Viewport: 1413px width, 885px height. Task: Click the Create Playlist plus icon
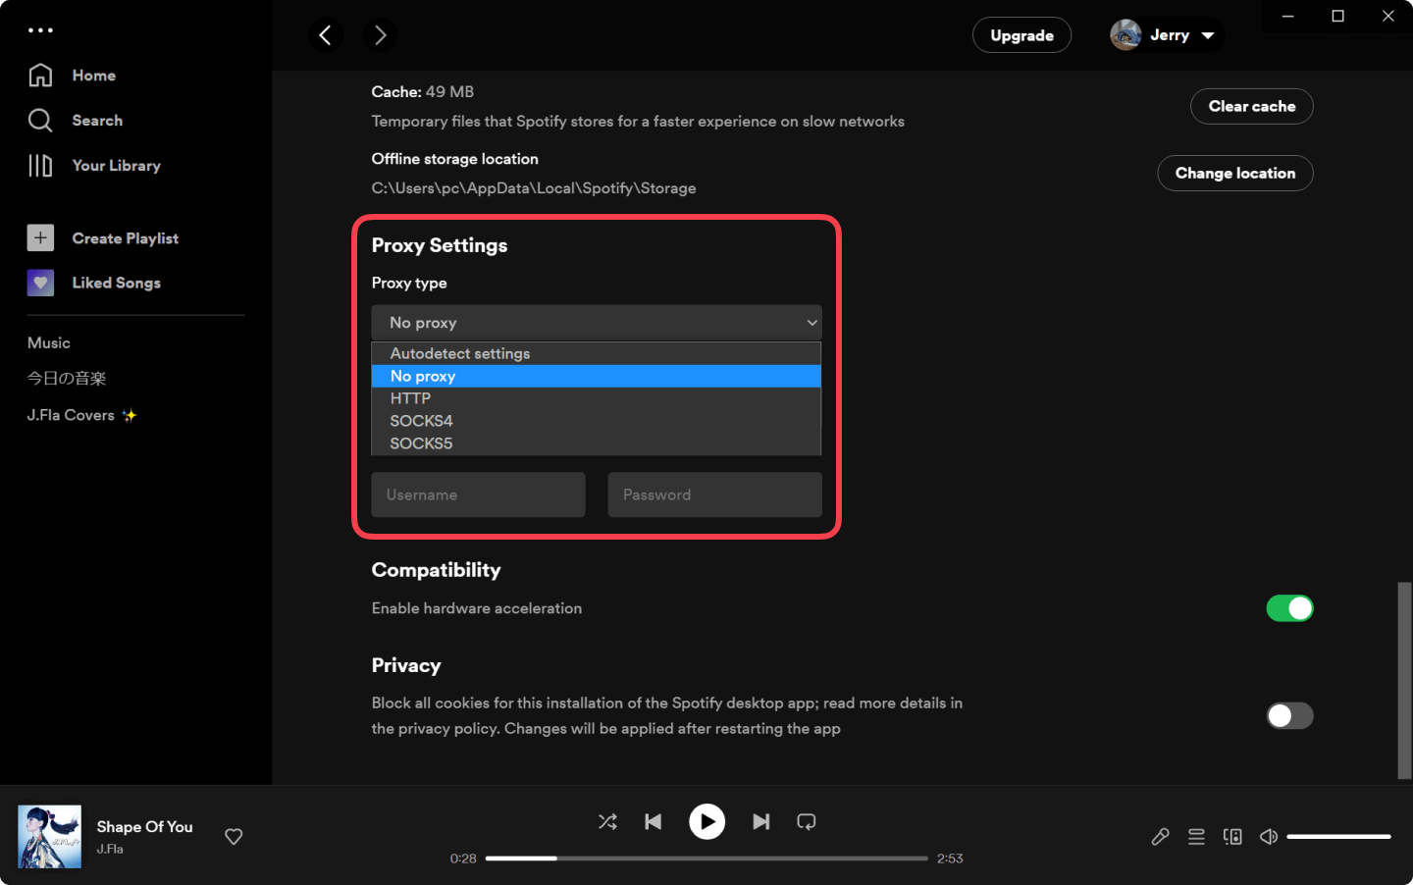pyautogui.click(x=40, y=238)
